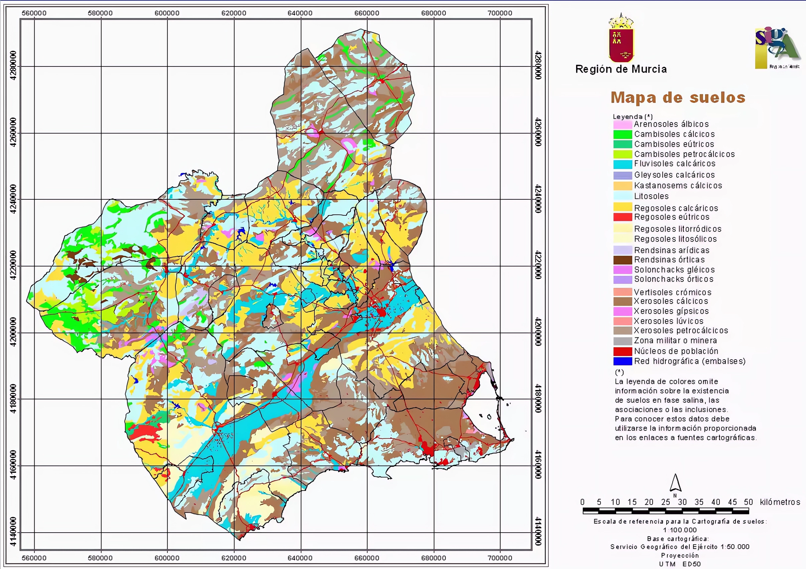Click the 640000 top axis coordinate
This screenshot has width=806, height=569.
click(x=300, y=13)
